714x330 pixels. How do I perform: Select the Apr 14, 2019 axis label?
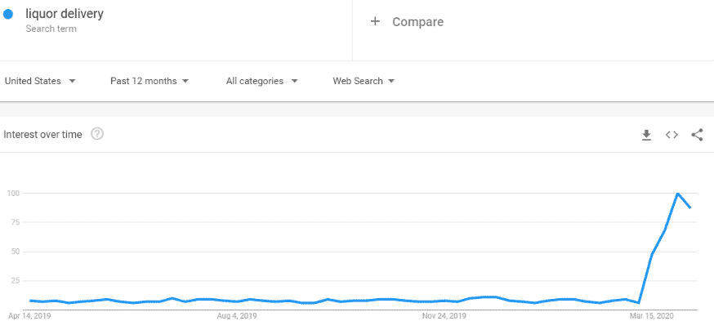tap(29, 315)
